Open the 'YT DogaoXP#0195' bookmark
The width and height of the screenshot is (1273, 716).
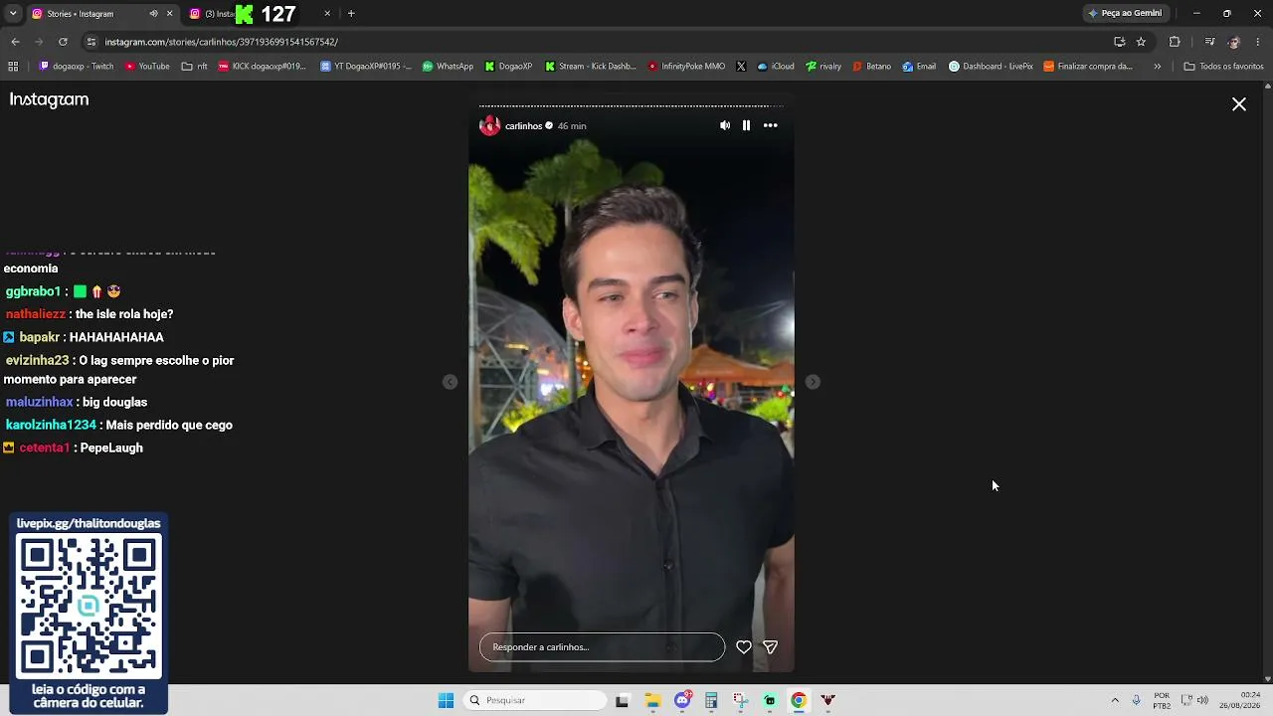366,67
